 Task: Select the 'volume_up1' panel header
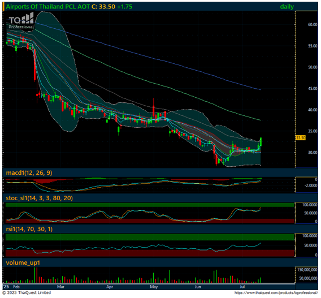23,262
